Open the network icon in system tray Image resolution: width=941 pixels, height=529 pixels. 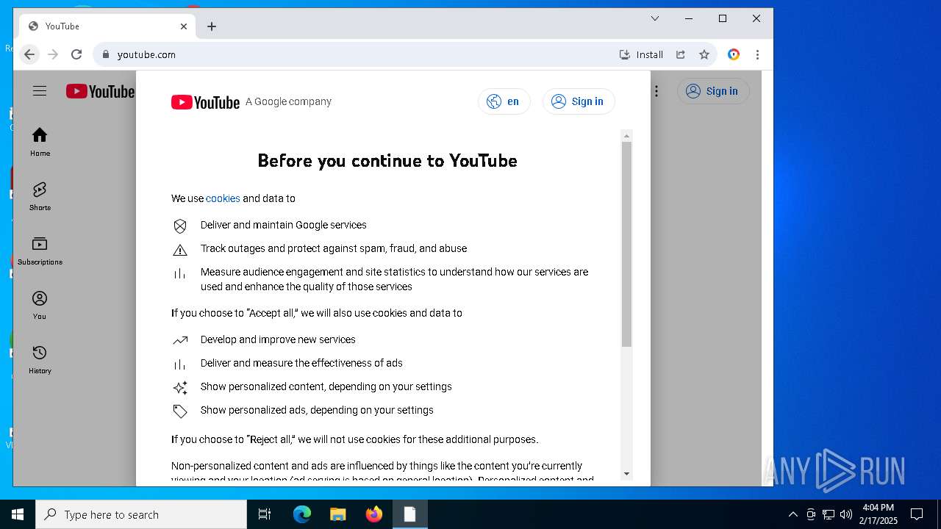[x=829, y=514]
